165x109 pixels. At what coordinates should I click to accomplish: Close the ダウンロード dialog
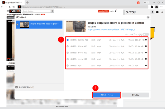click(x=148, y=17)
